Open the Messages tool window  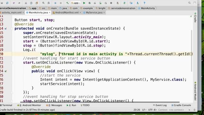[x=54, y=105]
